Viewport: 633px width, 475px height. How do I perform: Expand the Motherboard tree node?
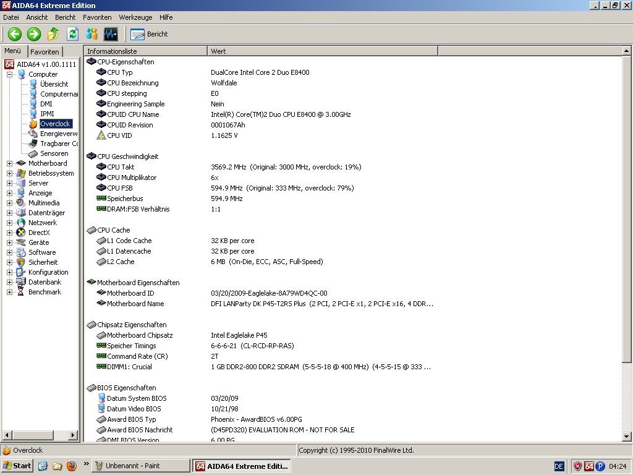click(9, 163)
